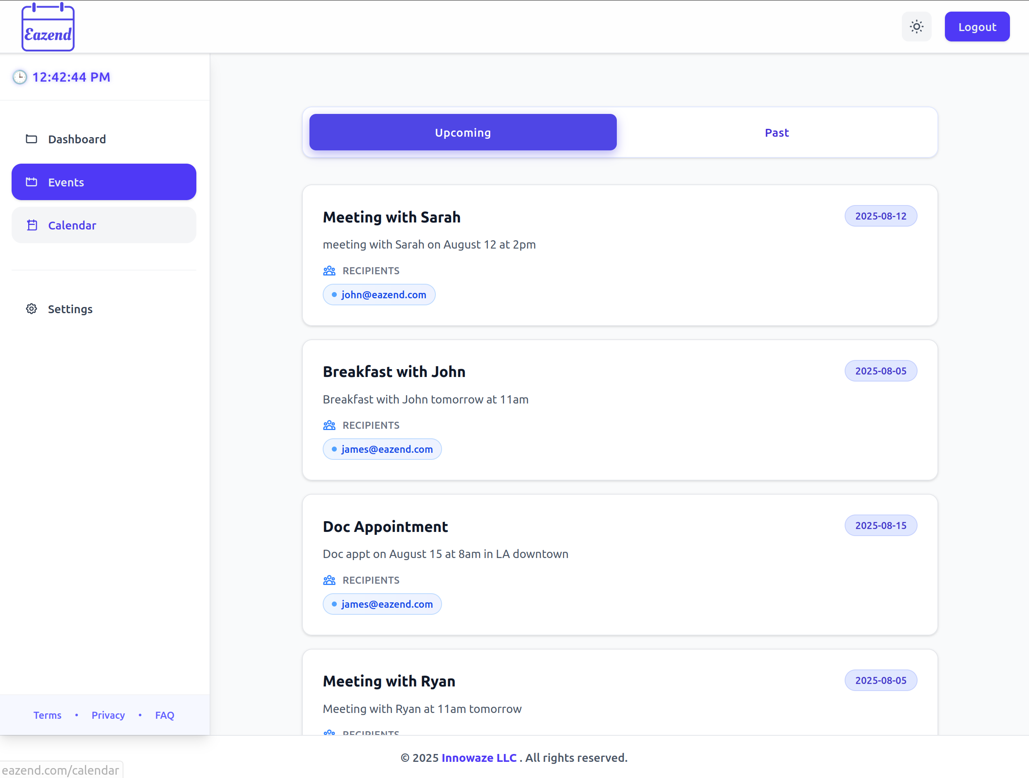Screen dimensions: 1029x778
Task: Click recipients icon under Meeting with Sarah
Action: point(329,271)
